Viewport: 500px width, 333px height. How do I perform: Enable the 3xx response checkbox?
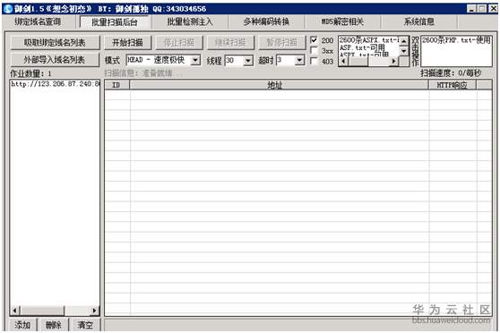click(315, 50)
